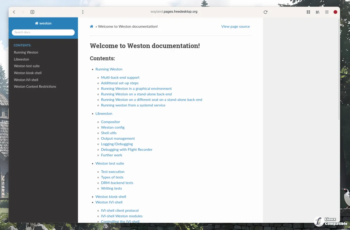Reload the page with refresh icon
The image size is (350, 230).
tap(266, 12)
